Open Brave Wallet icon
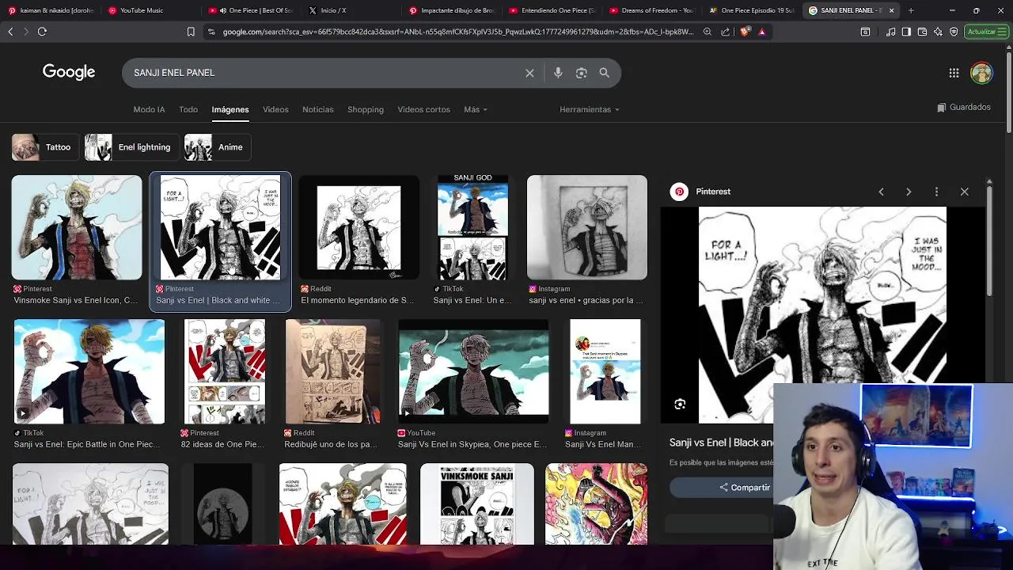This screenshot has width=1013, height=570. pyautogui.click(x=922, y=32)
